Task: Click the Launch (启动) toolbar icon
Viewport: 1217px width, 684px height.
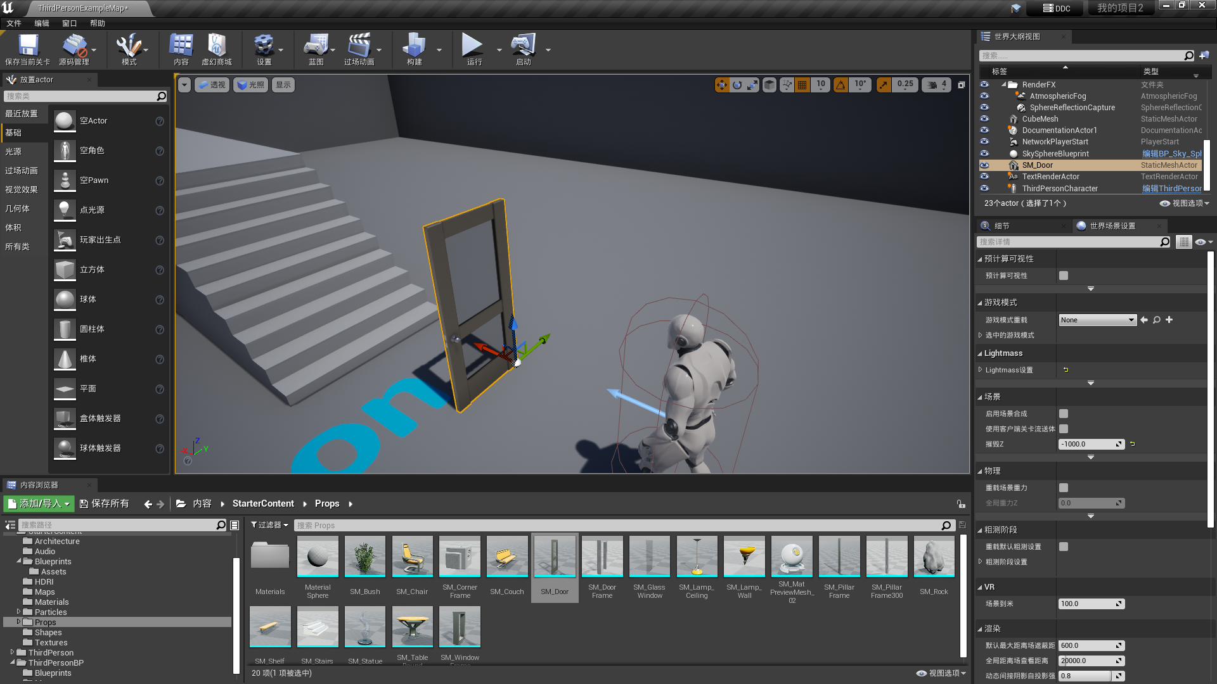Action: (x=524, y=49)
